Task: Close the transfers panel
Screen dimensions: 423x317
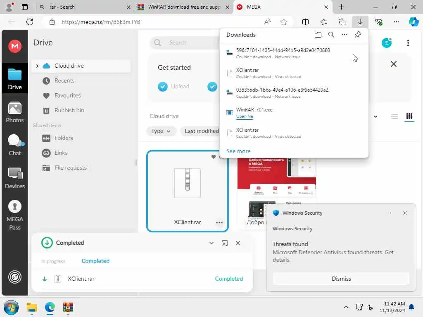Action: pyautogui.click(x=238, y=243)
